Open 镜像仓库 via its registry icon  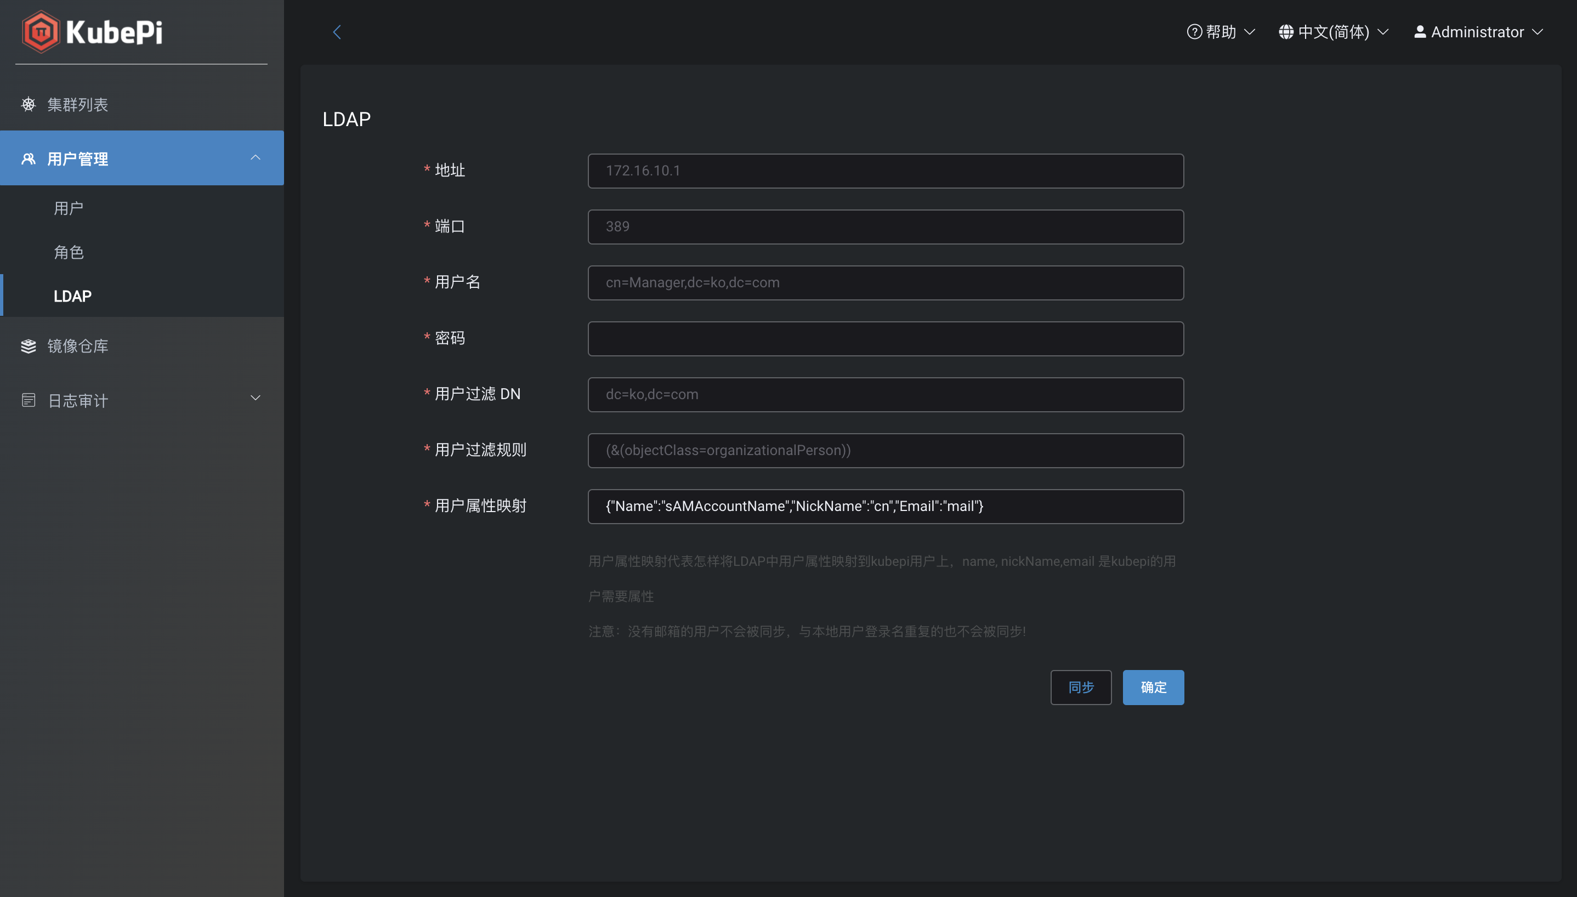(x=29, y=345)
